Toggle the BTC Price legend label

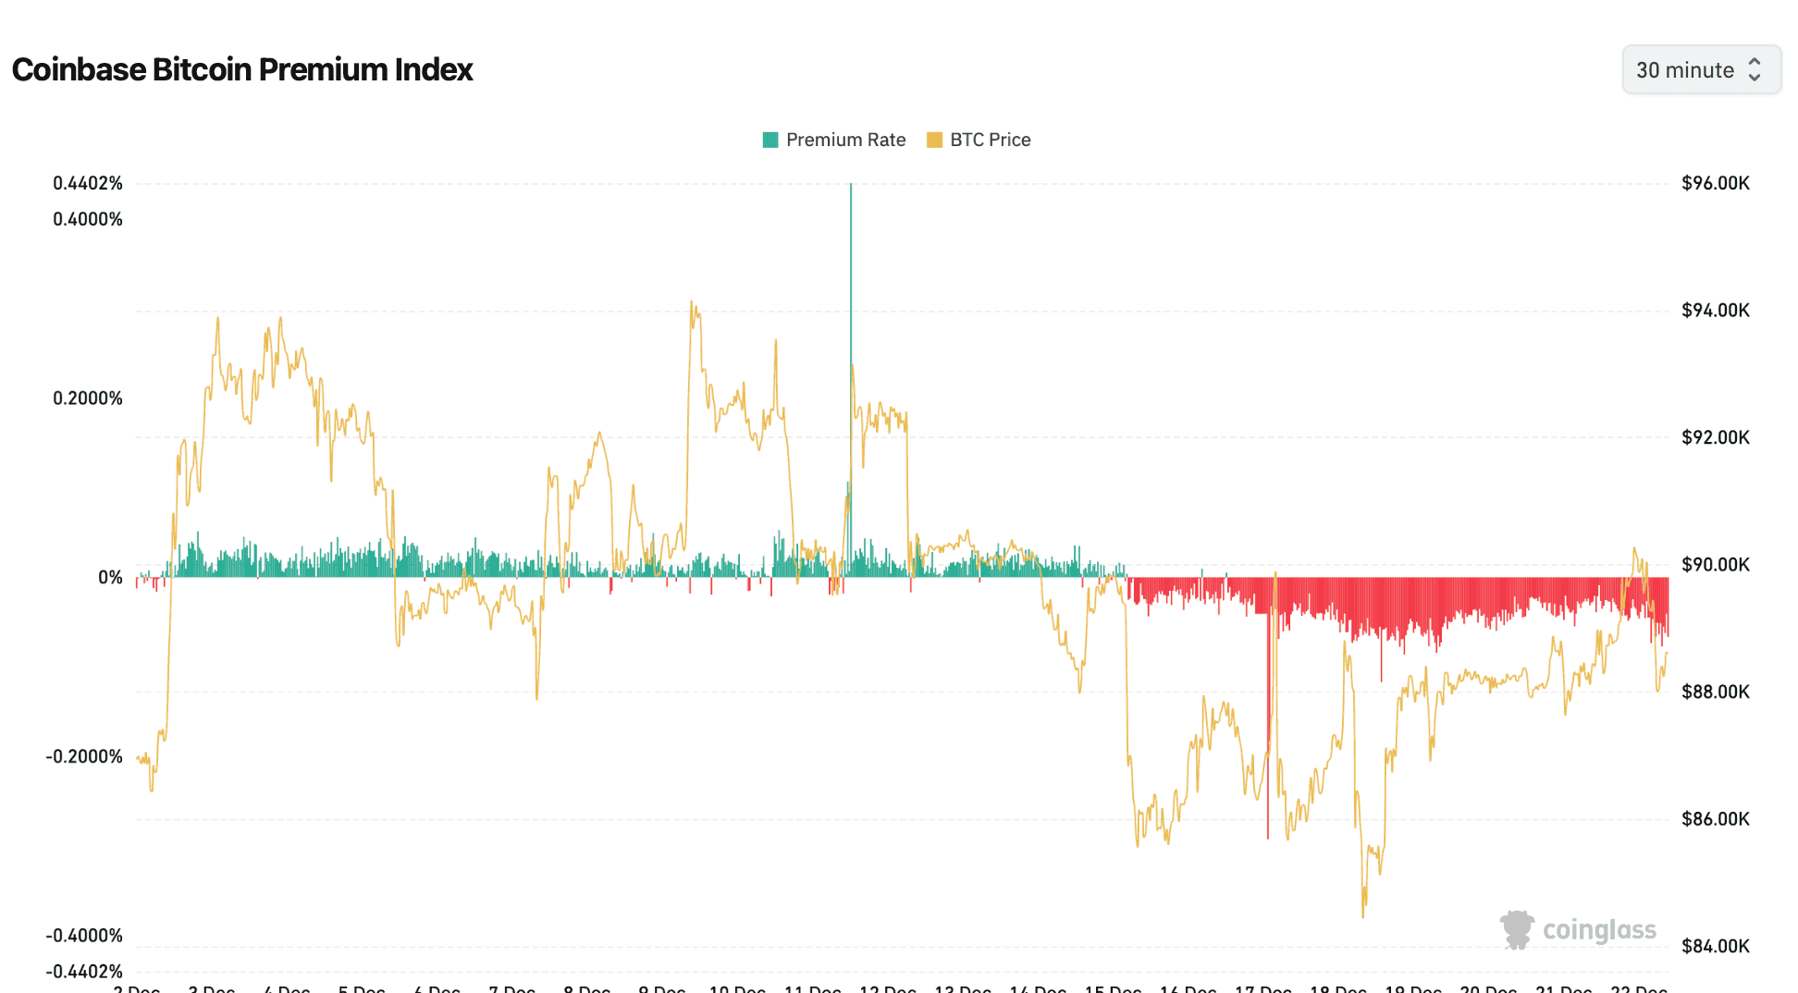click(x=990, y=140)
